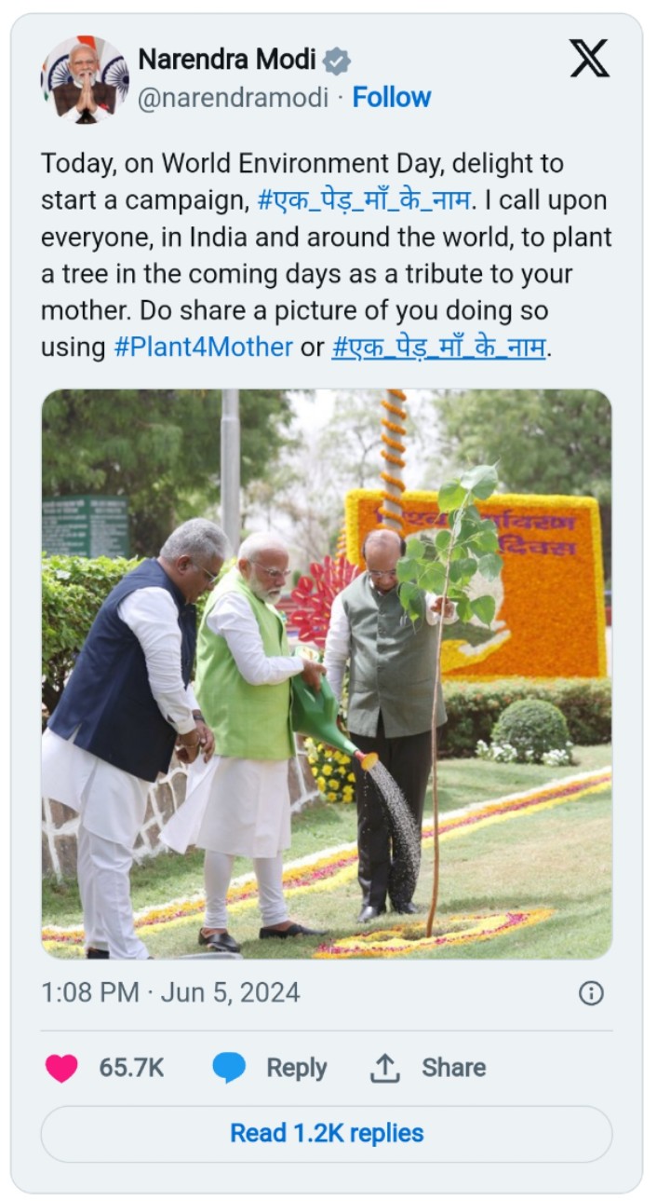This screenshot has height=1201, width=657.
Task: Click the tweet body text
Action: (327, 255)
